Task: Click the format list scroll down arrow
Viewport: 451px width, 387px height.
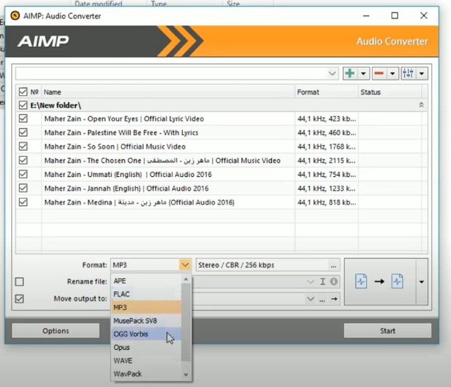Action: pos(186,375)
